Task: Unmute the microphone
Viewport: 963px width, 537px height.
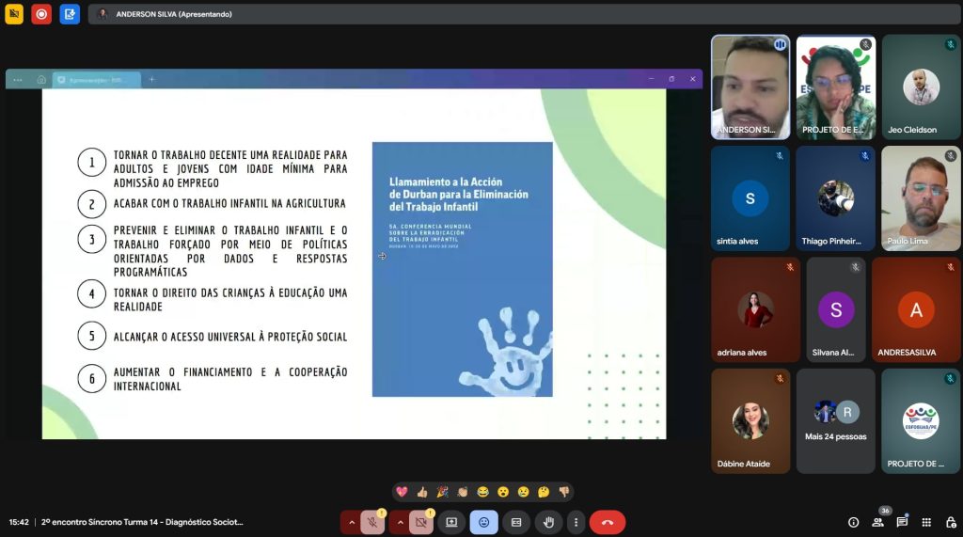Action: [374, 522]
